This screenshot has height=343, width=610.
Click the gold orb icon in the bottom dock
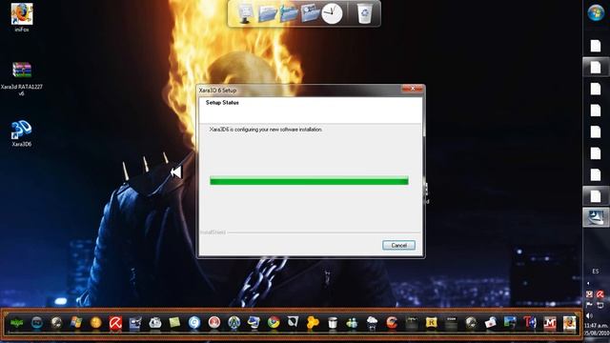[x=95, y=322]
